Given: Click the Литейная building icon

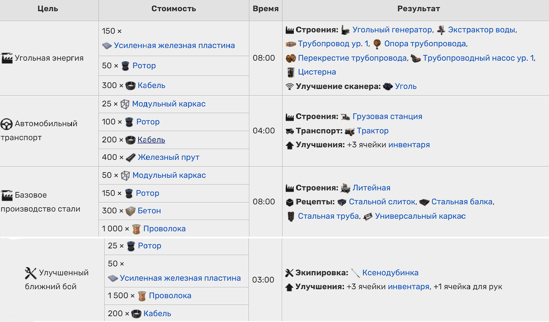Looking at the screenshot, I should (x=345, y=188).
